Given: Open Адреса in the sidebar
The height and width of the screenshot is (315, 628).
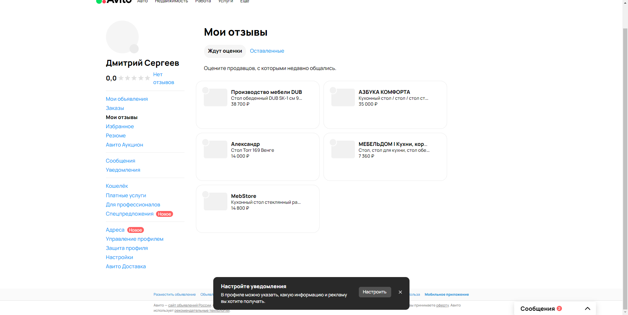Looking at the screenshot, I should [x=115, y=230].
